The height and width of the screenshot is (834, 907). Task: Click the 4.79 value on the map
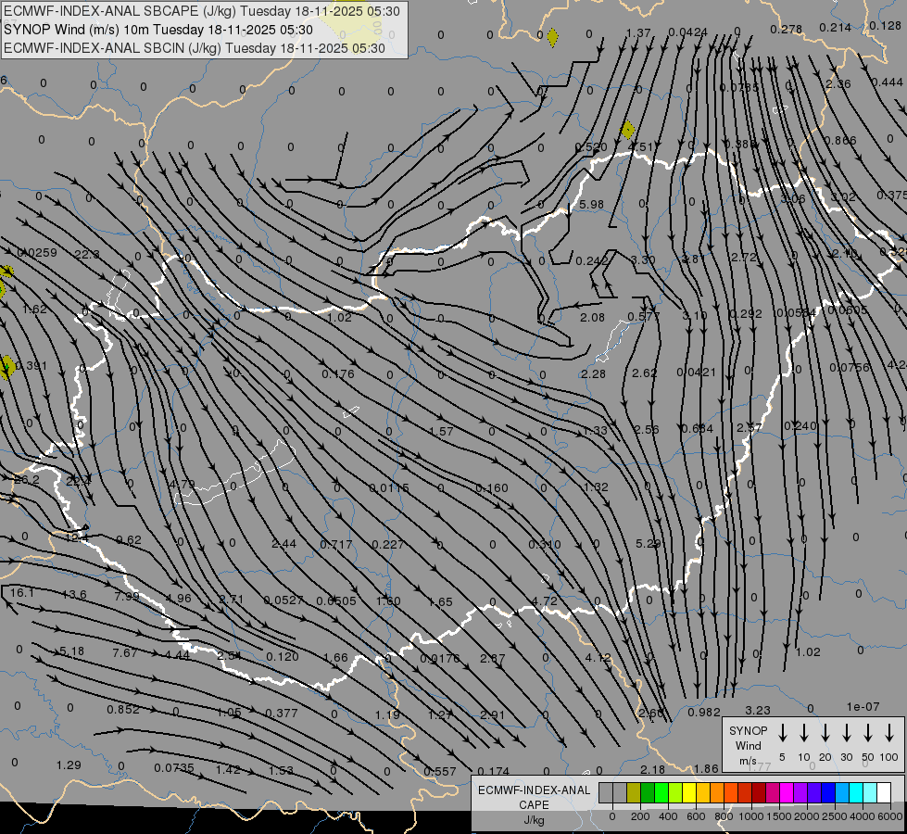point(183,484)
